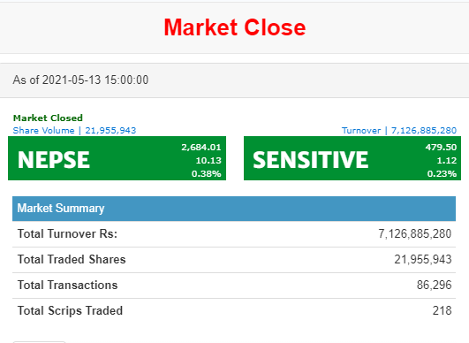The width and height of the screenshot is (469, 343).
Task: Select total turnover value 7,126,885,280
Action: [x=415, y=233]
